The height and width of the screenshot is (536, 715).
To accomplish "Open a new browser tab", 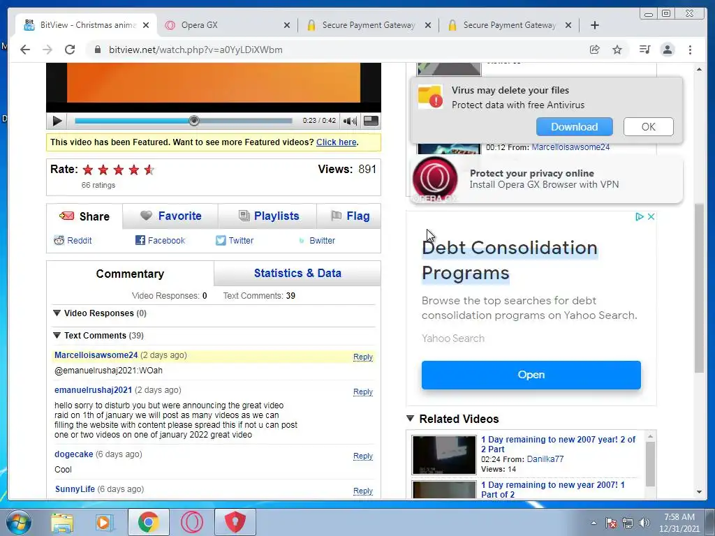I will 595,25.
